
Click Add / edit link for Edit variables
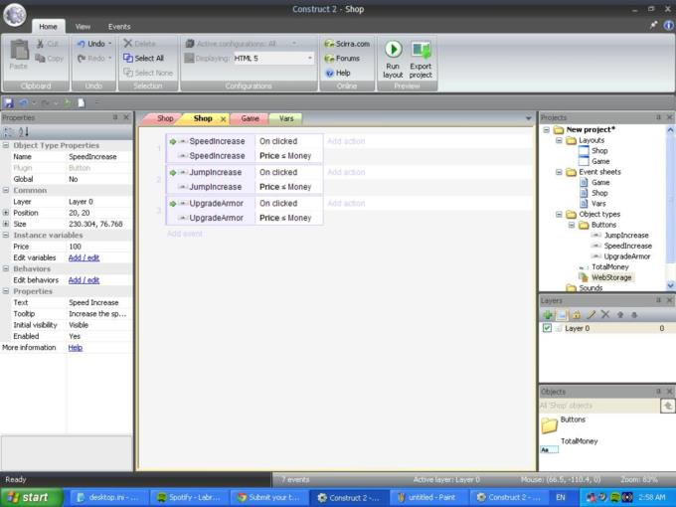click(x=84, y=257)
